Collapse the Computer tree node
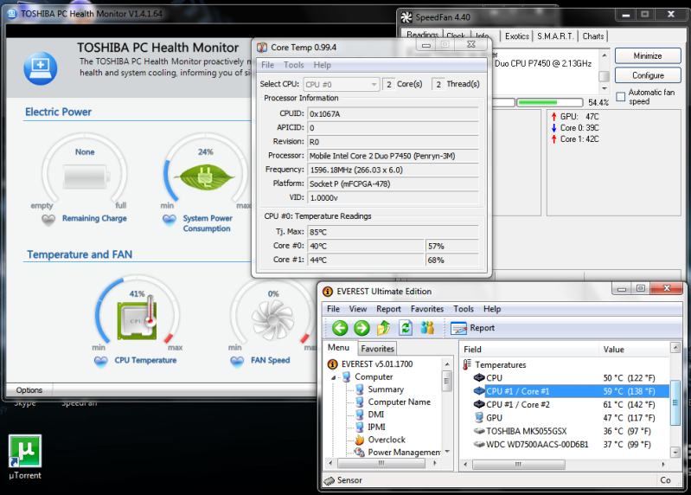This screenshot has height=495, width=691. click(x=334, y=378)
